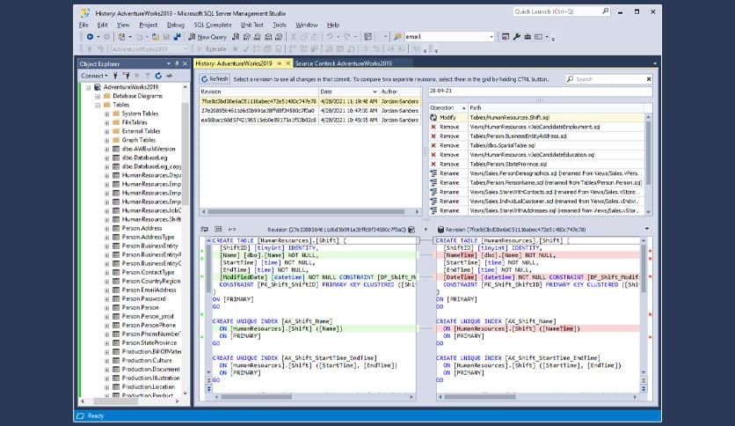Image resolution: width=735 pixels, height=426 pixels.
Task: Click the inline diff view icon
Action: pos(218,230)
